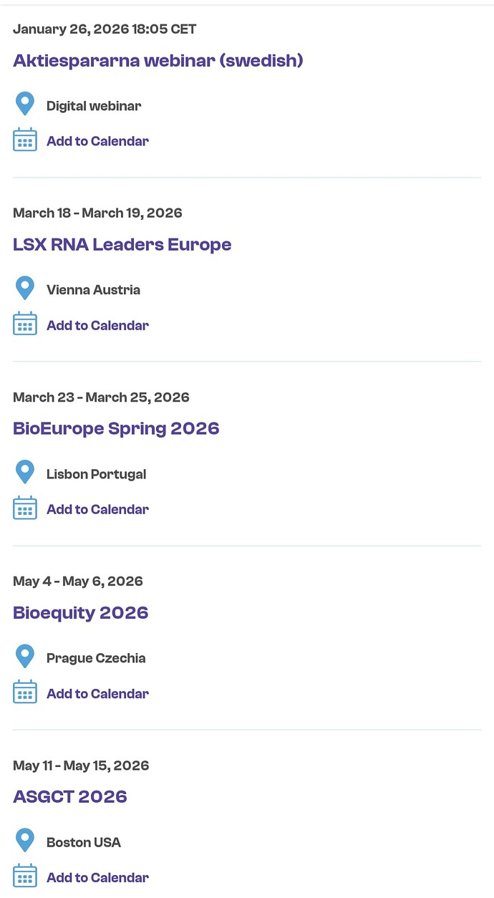
Task: Click the calendar icon under Aktiespararna webinar
Action: pyautogui.click(x=25, y=140)
